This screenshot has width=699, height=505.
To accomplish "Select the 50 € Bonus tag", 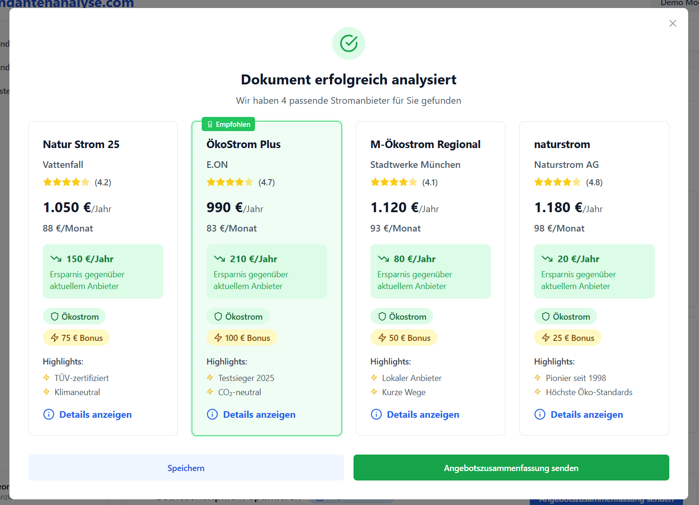I will point(404,338).
